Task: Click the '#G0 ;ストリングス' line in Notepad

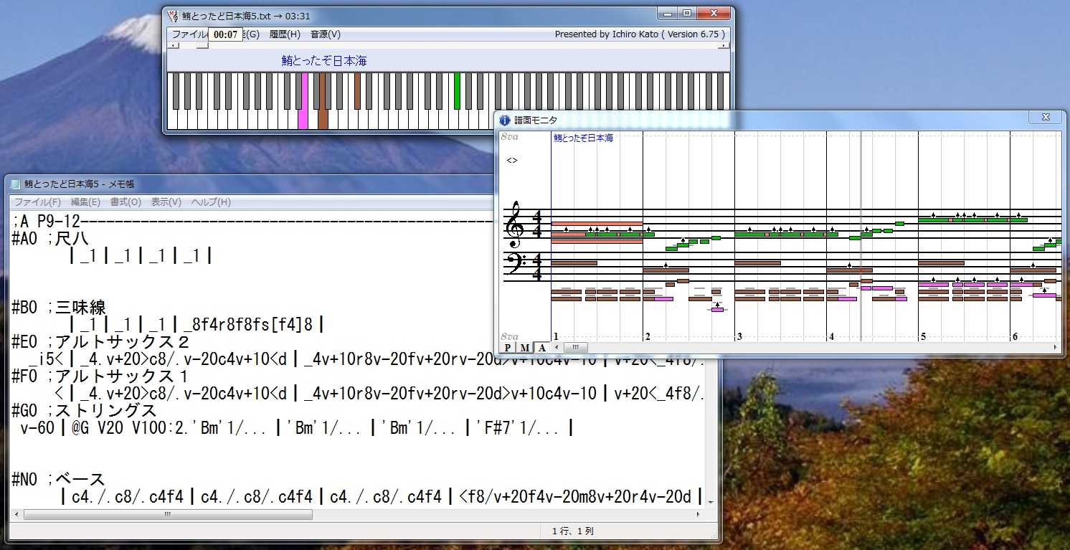Action: pos(85,411)
